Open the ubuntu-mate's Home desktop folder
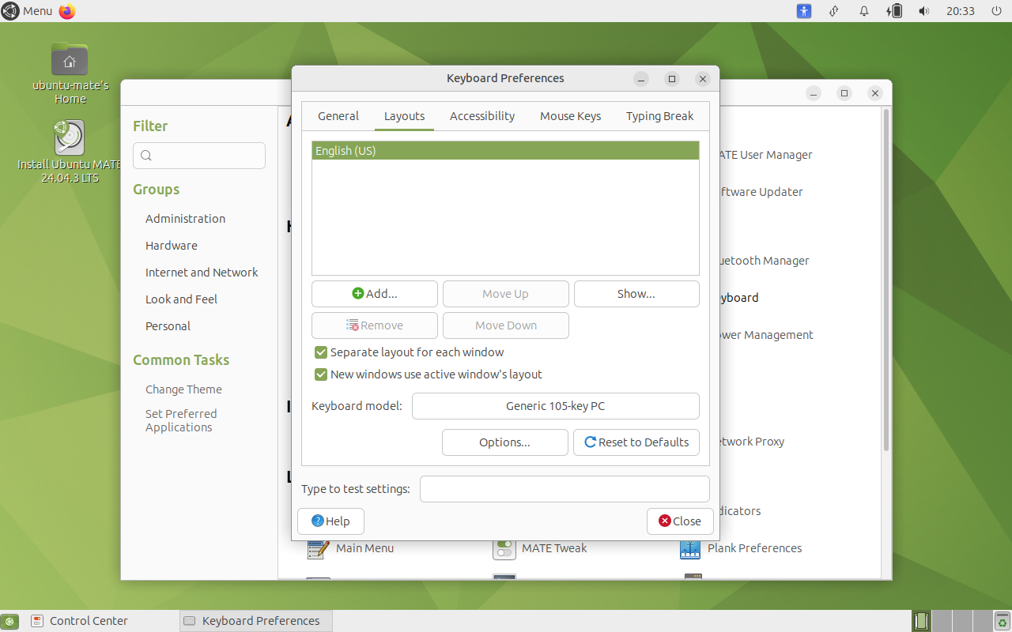The height and width of the screenshot is (632, 1012). [x=70, y=62]
